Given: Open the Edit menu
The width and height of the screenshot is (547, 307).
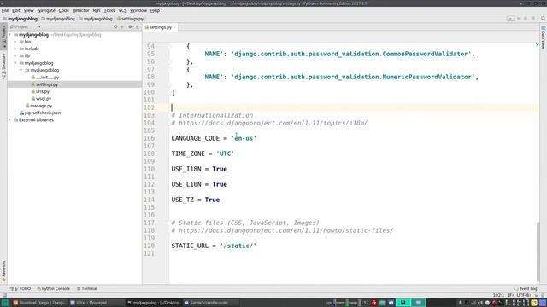Looking at the screenshot, I should coord(16,10).
